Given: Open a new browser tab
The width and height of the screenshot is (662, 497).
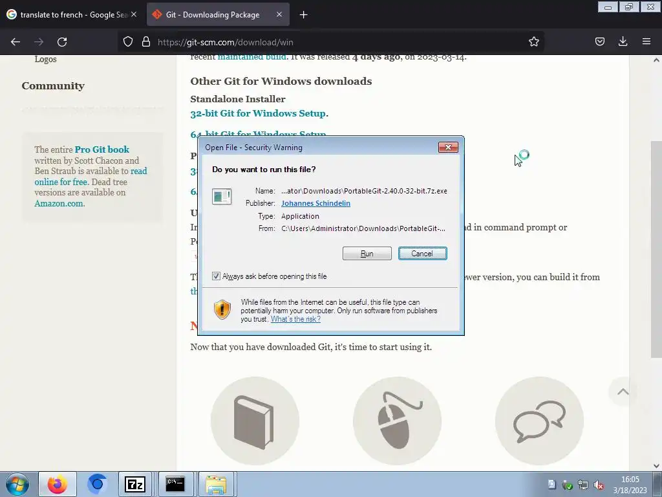Looking at the screenshot, I should [x=303, y=15].
